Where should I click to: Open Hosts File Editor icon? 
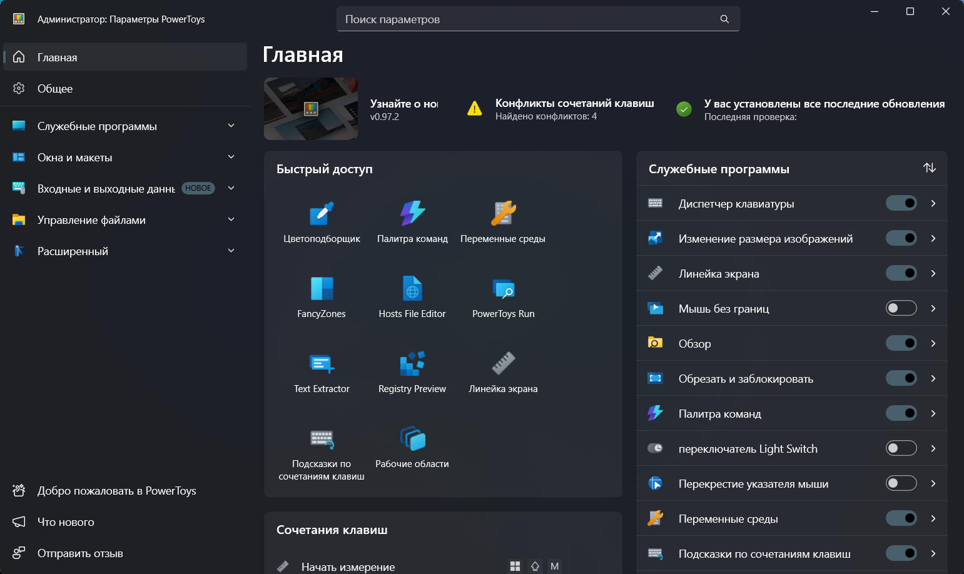pyautogui.click(x=412, y=289)
